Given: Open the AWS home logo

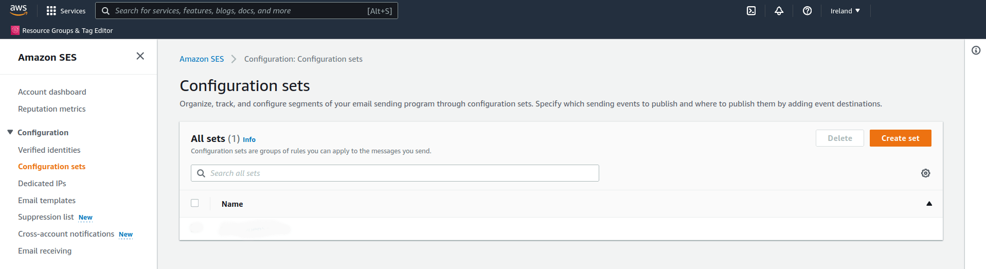Looking at the screenshot, I should (19, 10).
